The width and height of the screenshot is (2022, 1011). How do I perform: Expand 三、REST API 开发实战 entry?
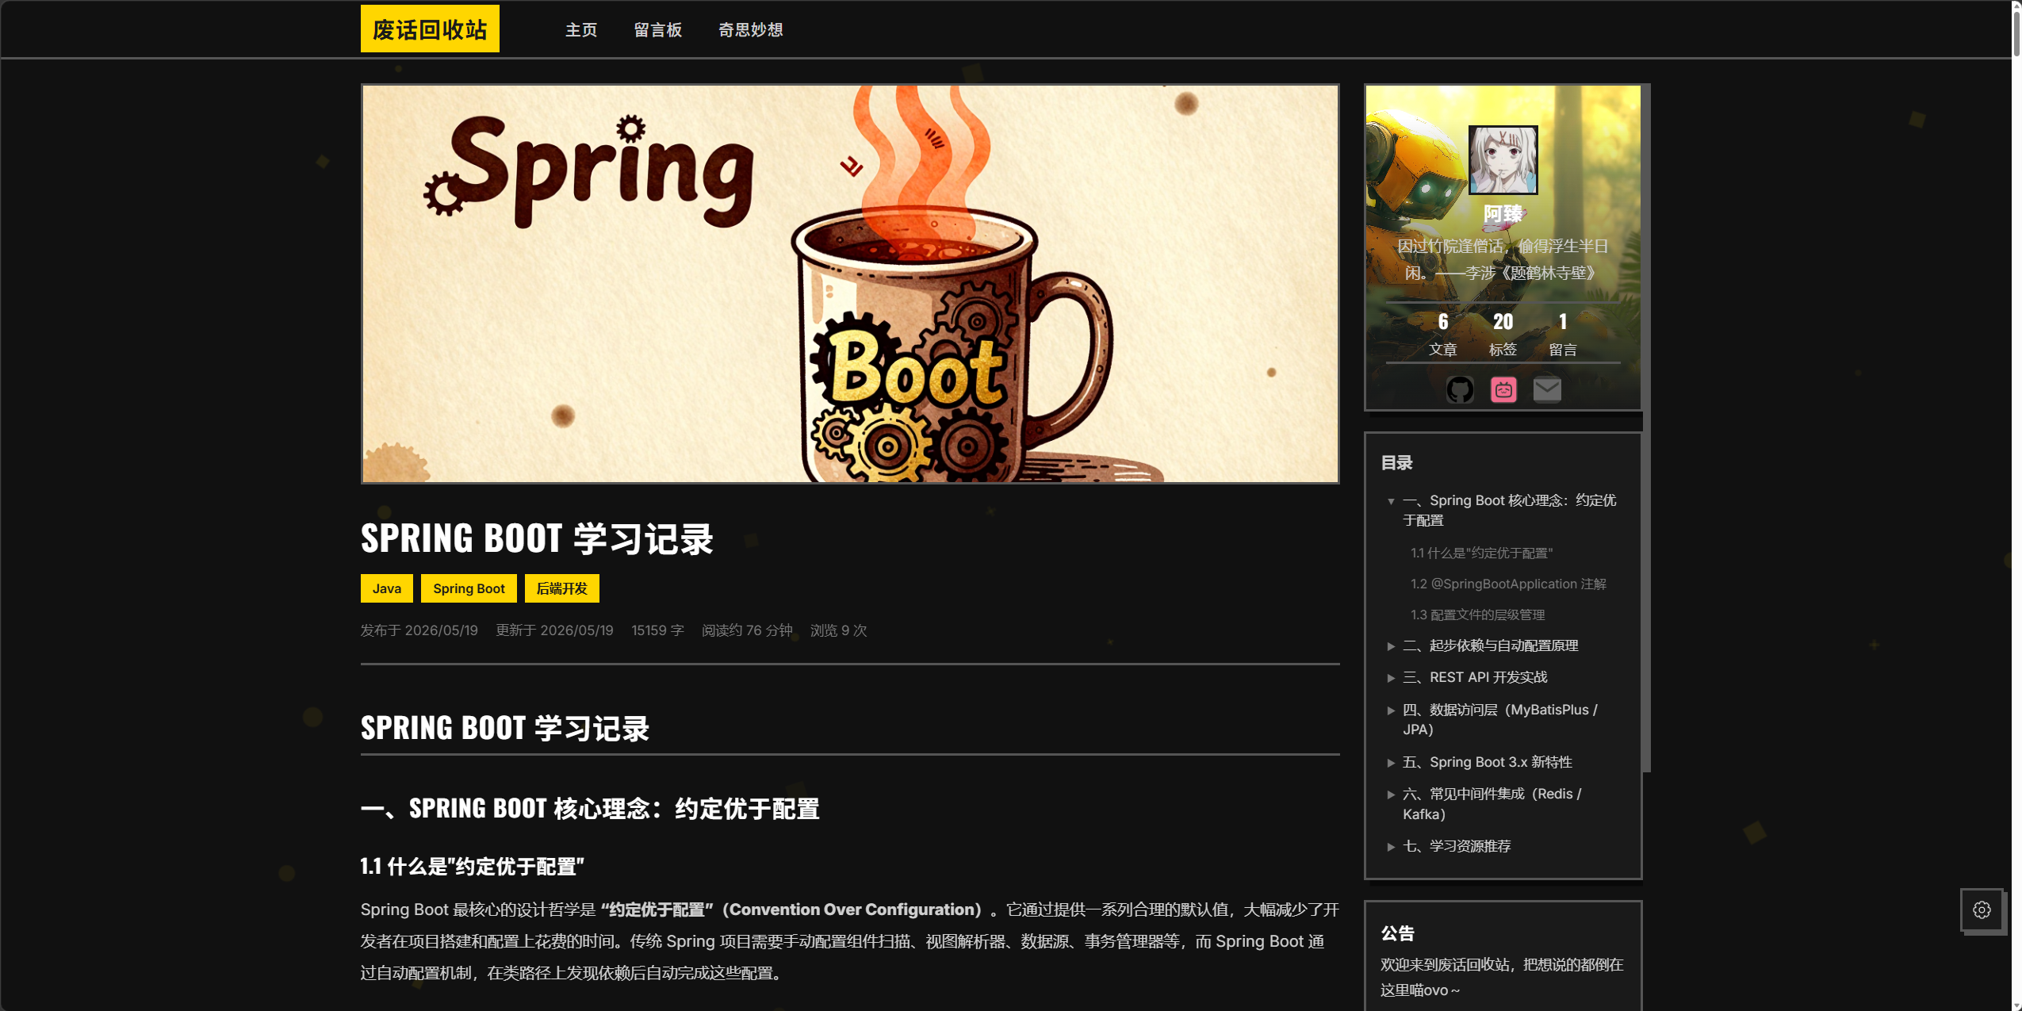pos(1391,678)
